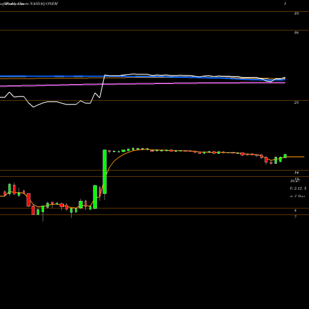Select the 39 price axis label
This screenshot has width=309, height=309.
coord(296,14)
